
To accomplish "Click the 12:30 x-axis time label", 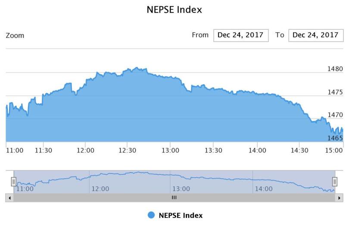I will click(x=128, y=150).
